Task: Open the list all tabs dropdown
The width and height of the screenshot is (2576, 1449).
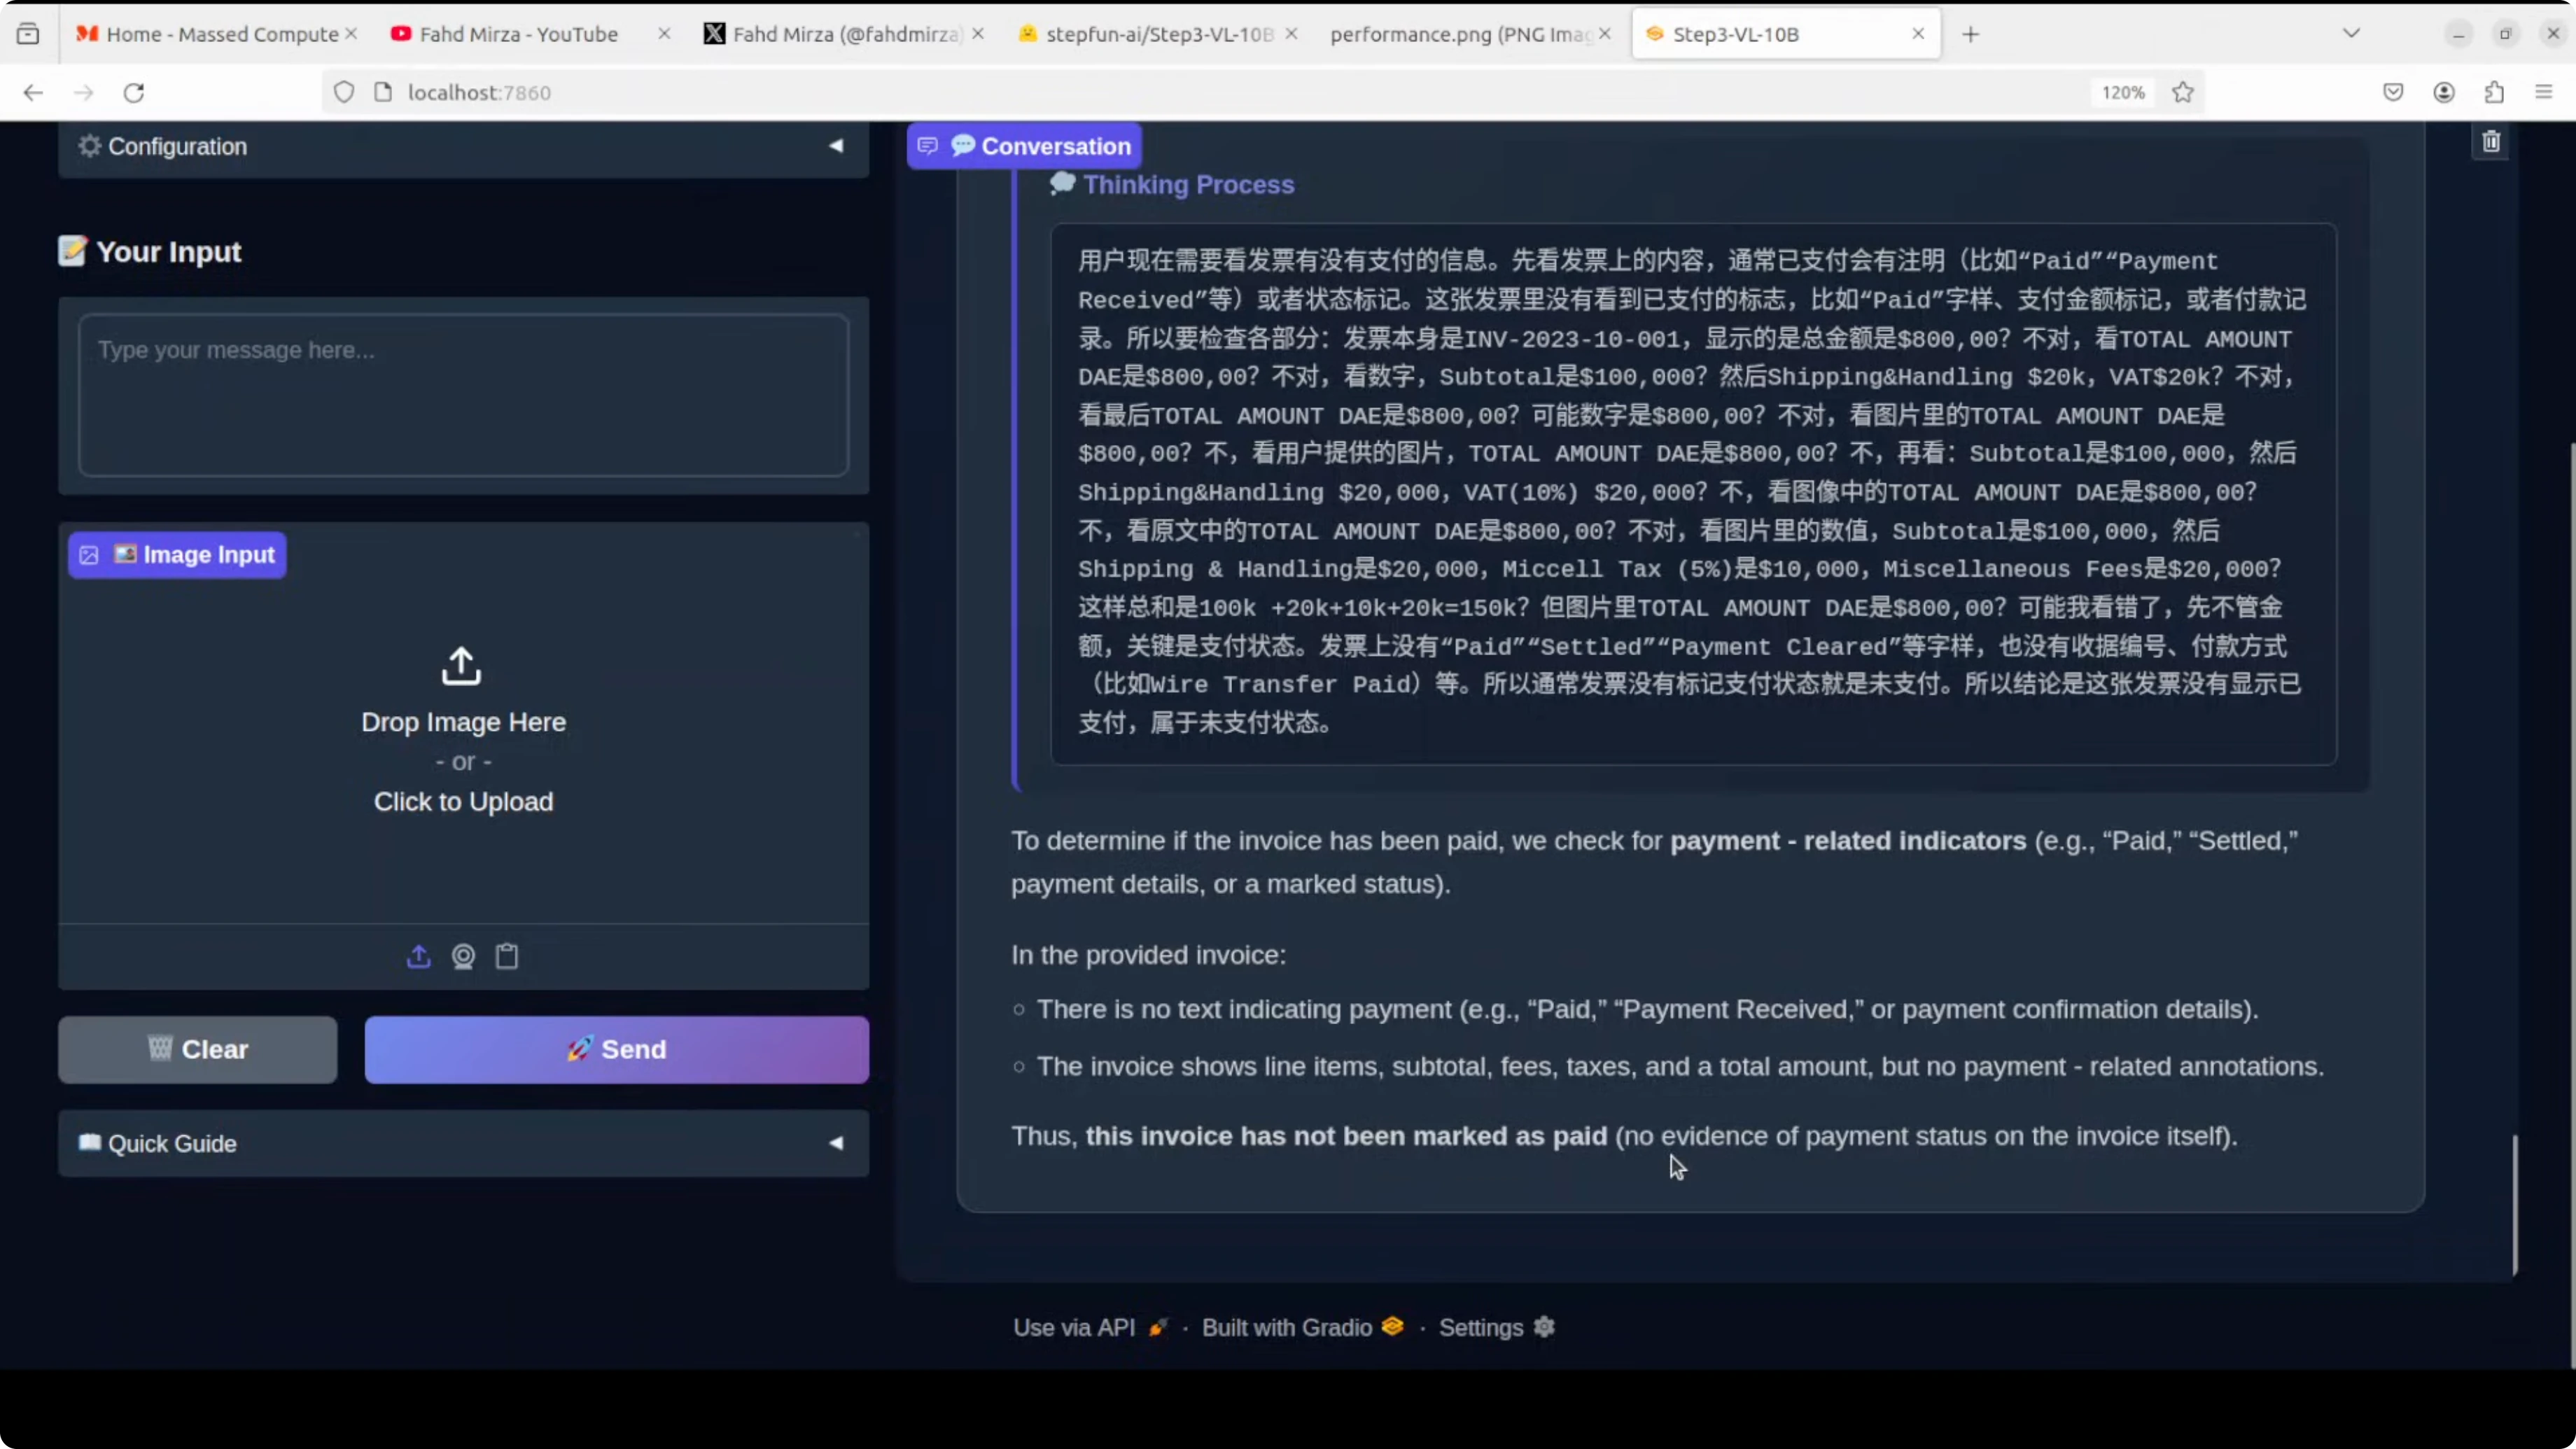Action: click(x=2351, y=34)
